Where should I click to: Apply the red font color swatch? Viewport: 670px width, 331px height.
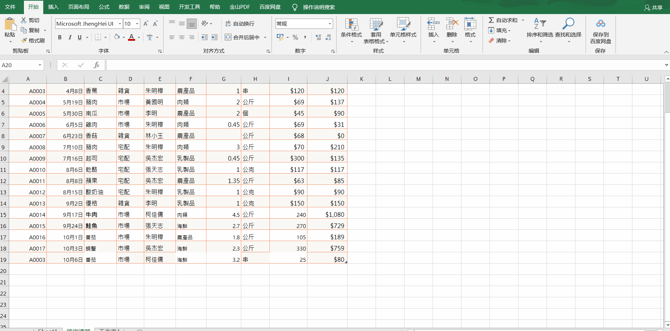pyautogui.click(x=132, y=37)
